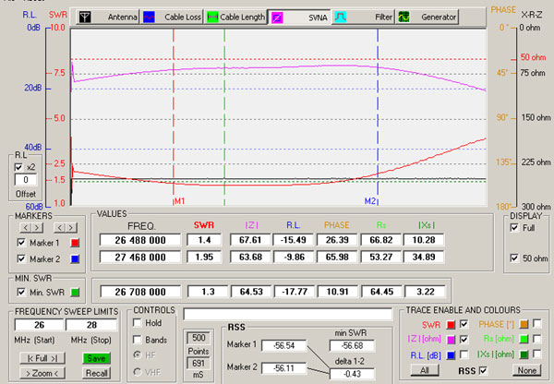The image size is (554, 384).
Task: Move Marker 1 left with first arrow
Action: [x=26, y=228]
